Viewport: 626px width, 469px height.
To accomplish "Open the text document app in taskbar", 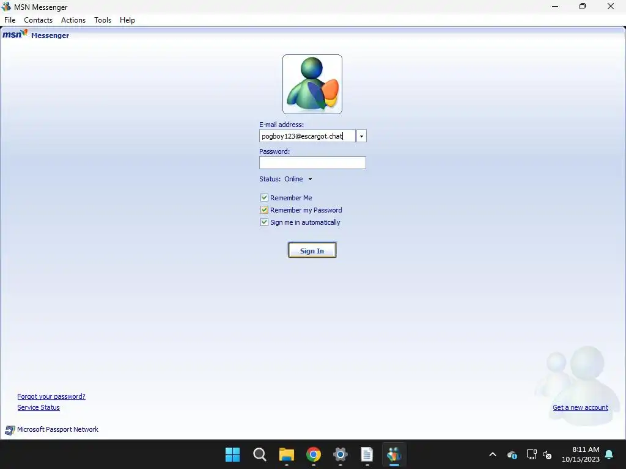I will click(367, 454).
